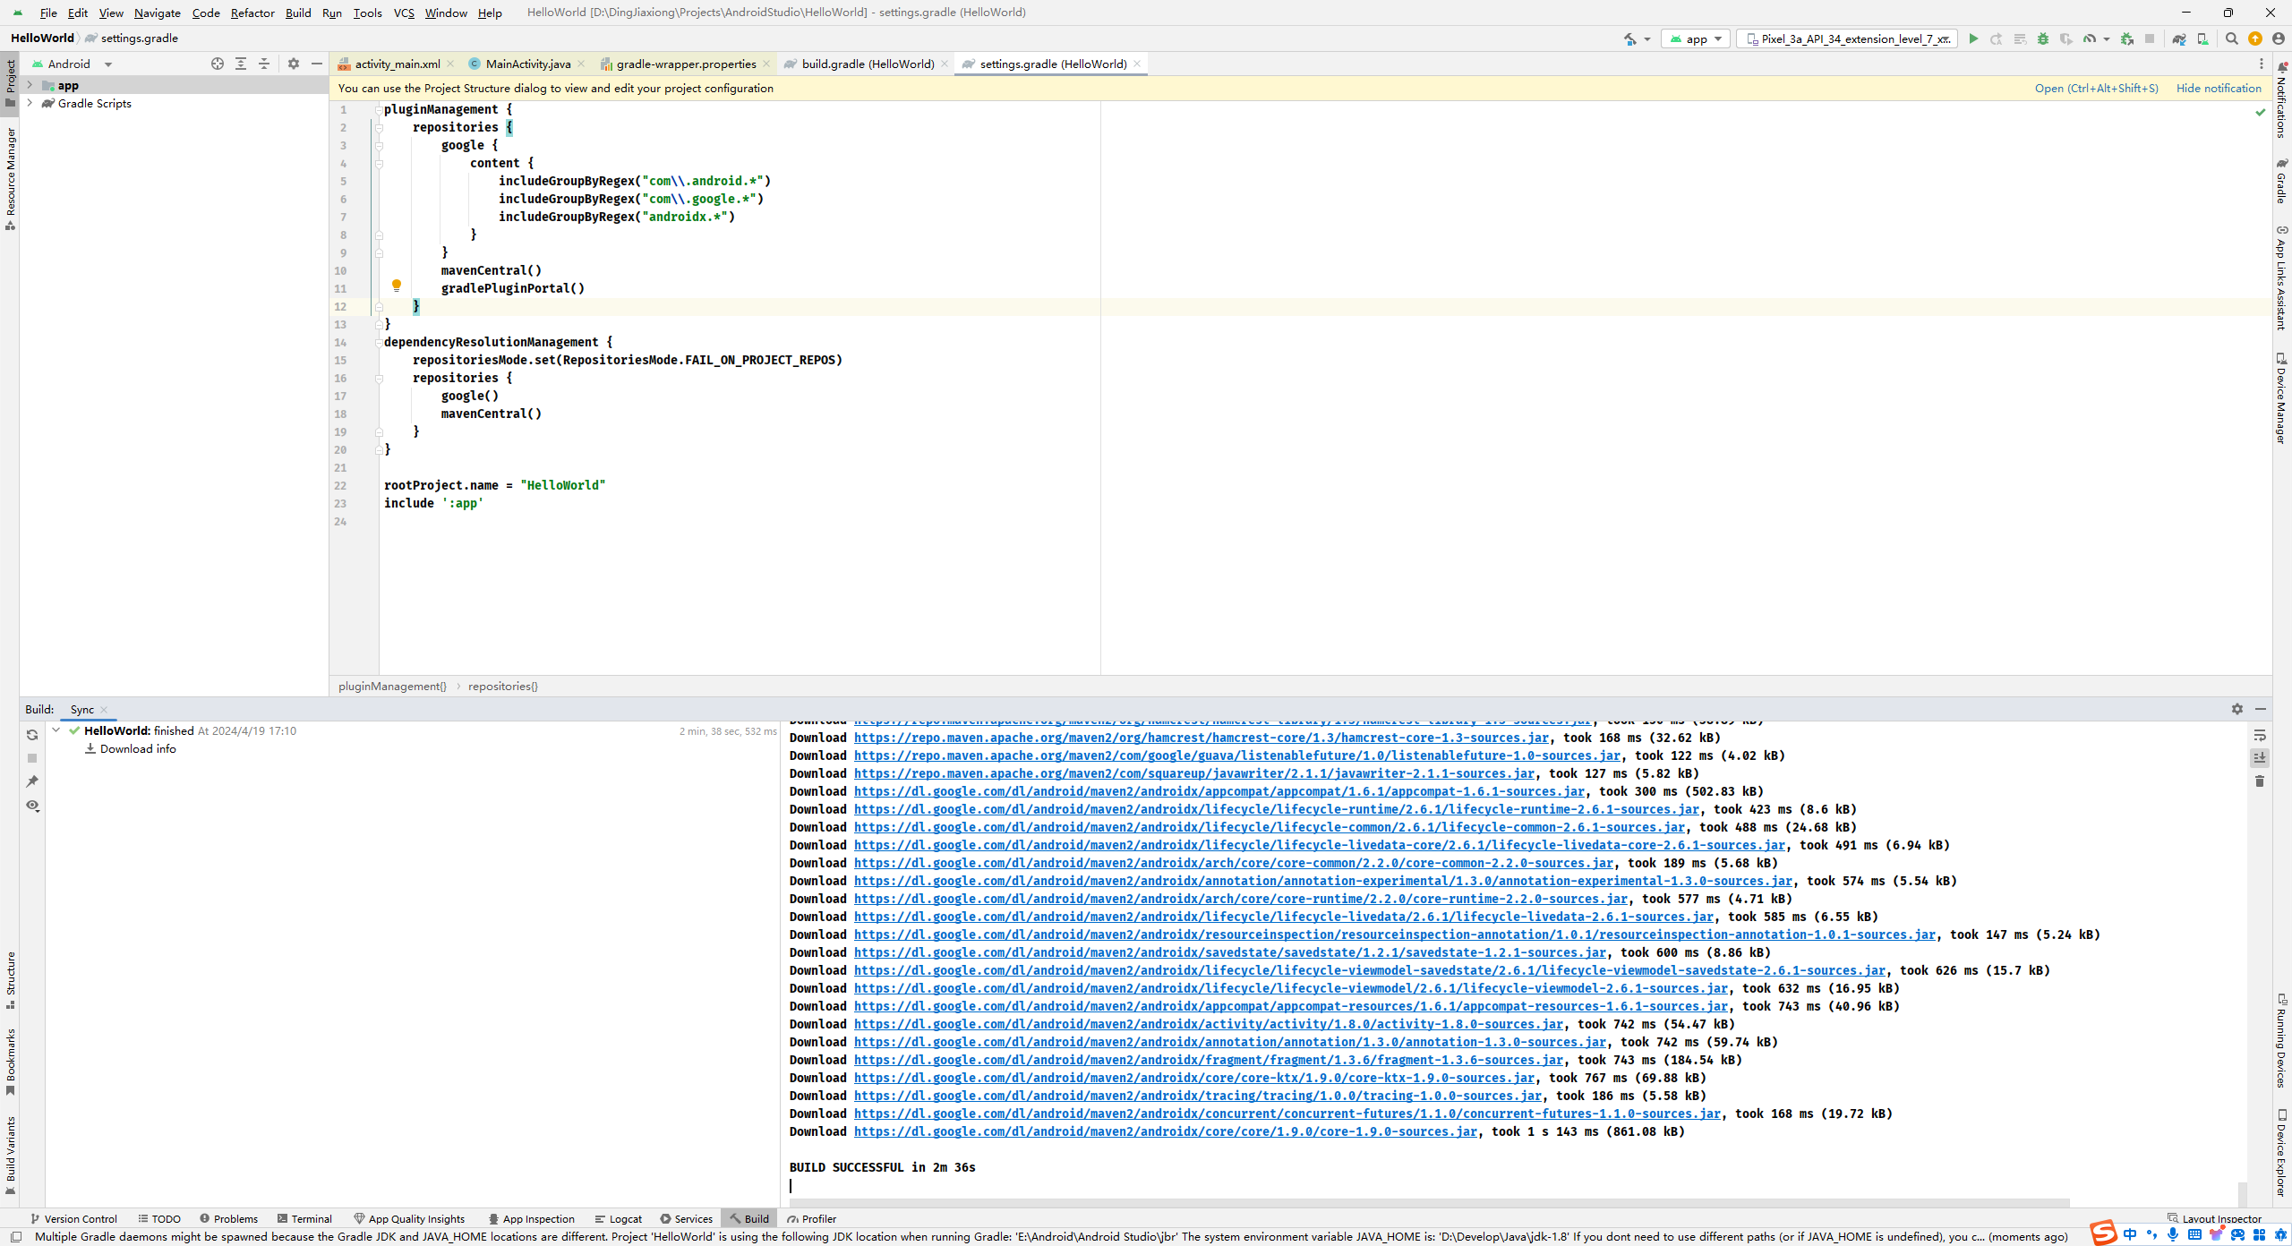
Task: Click the Navigate menu in menu bar
Action: 157,13
